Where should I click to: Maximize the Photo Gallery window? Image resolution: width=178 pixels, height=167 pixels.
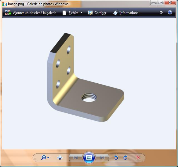click(x=161, y=3)
